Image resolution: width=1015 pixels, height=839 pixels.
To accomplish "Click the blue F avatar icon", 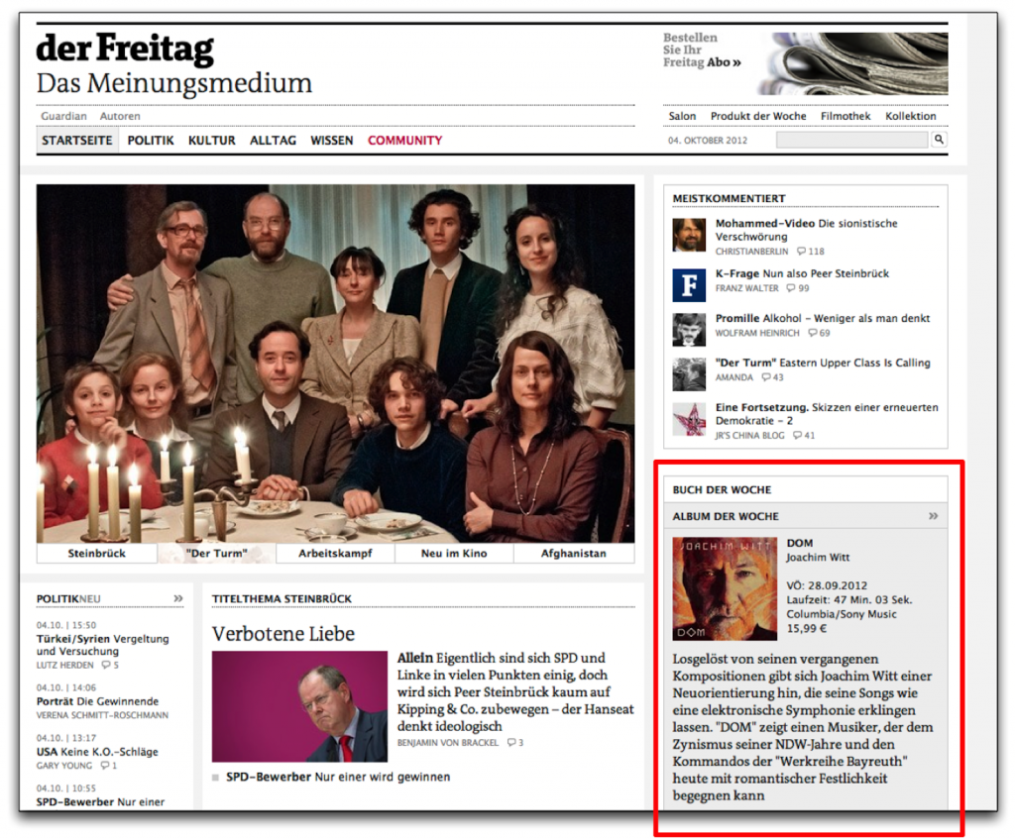I will pyautogui.click(x=689, y=285).
